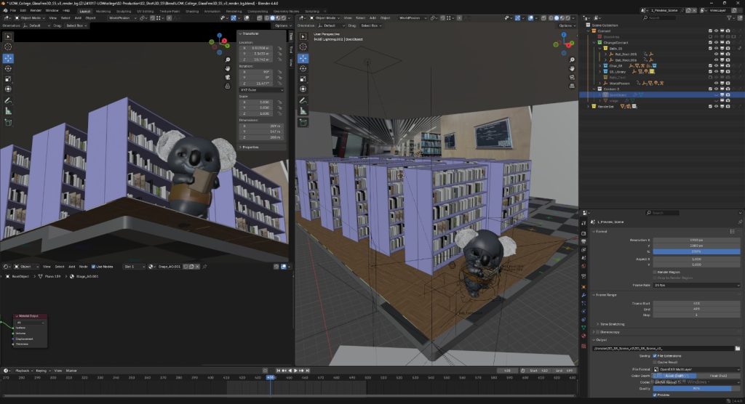
Task: Click the play animation button in timeline
Action: (x=295, y=371)
